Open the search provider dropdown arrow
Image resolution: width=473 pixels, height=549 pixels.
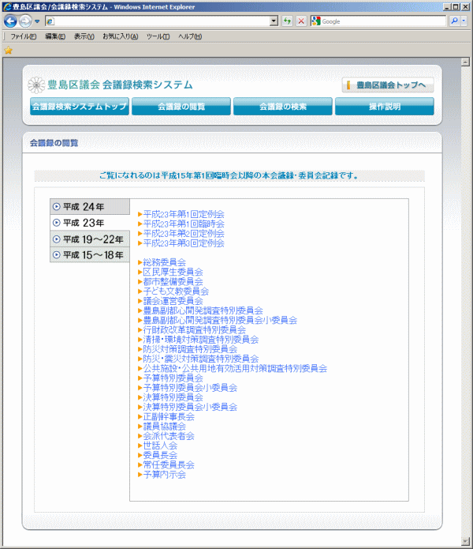(464, 21)
